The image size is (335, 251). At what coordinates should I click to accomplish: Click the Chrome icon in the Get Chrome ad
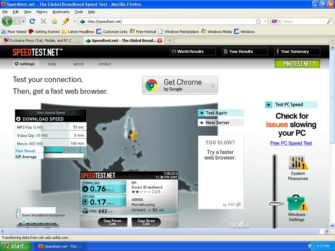tap(151, 85)
